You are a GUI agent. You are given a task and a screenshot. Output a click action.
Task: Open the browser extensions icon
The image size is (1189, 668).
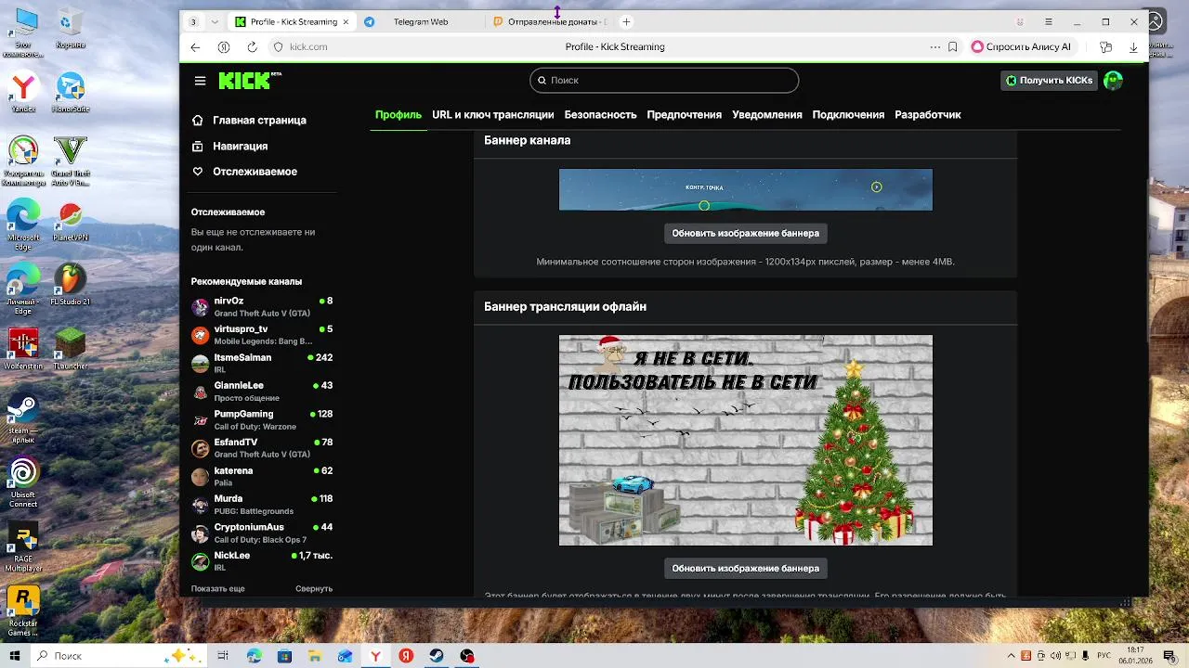click(1105, 46)
